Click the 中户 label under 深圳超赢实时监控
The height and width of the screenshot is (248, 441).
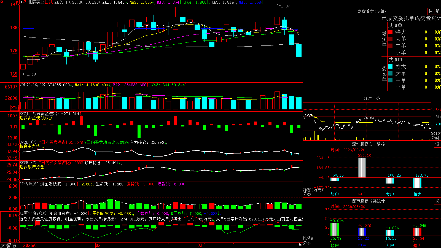click(362, 194)
